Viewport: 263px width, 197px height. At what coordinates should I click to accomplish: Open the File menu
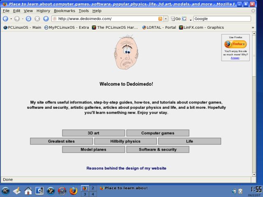(6, 11)
